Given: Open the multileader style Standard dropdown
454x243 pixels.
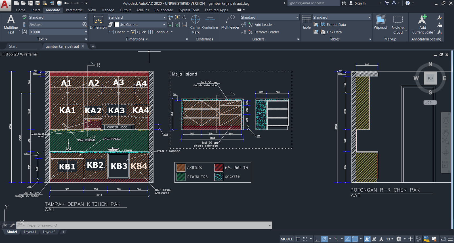Looking at the screenshot, I should point(270,17).
